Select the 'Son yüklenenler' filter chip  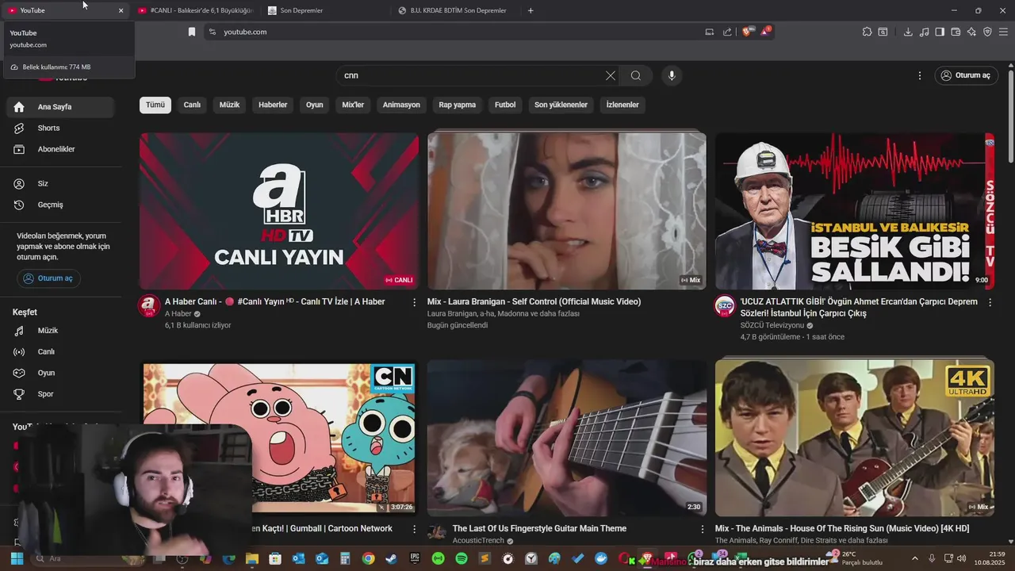pos(561,105)
